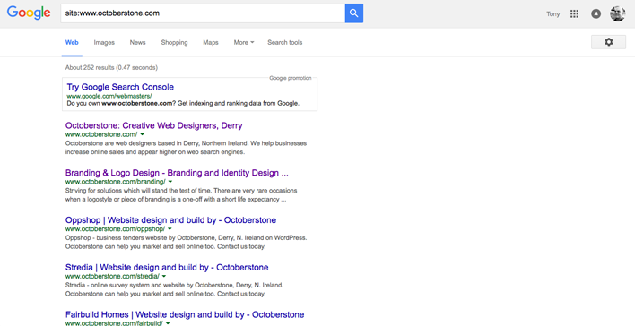635x326 pixels.
Task: Switch to the Maps tab
Action: 211,42
